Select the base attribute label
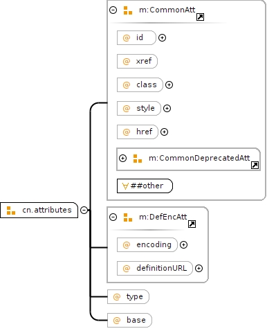267x331 pixels. click(136, 320)
